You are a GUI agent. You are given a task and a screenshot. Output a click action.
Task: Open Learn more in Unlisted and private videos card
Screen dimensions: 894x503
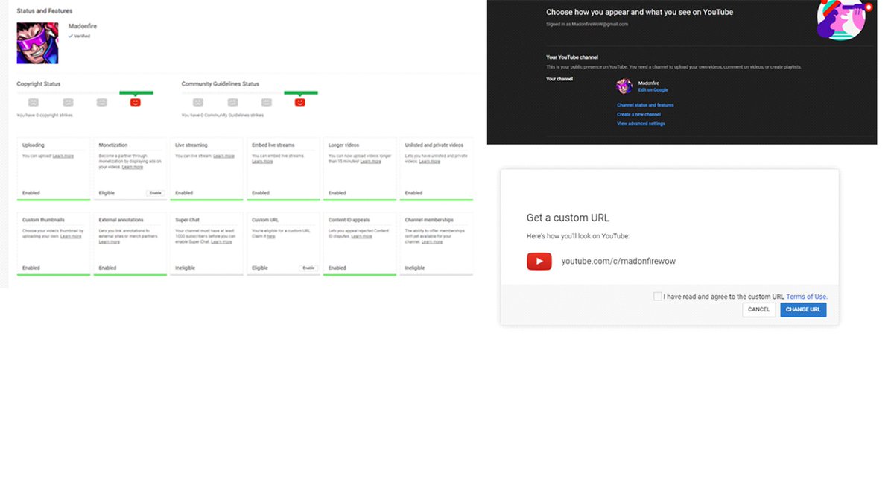click(429, 161)
